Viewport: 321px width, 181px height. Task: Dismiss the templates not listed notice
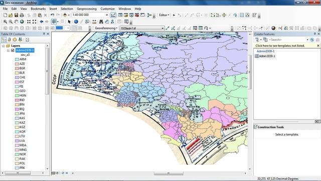point(318,46)
